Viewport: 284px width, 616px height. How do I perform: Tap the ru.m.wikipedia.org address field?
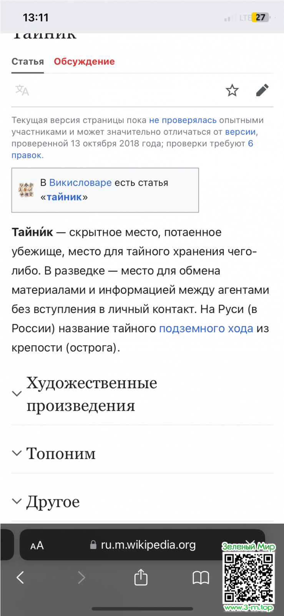148,545
